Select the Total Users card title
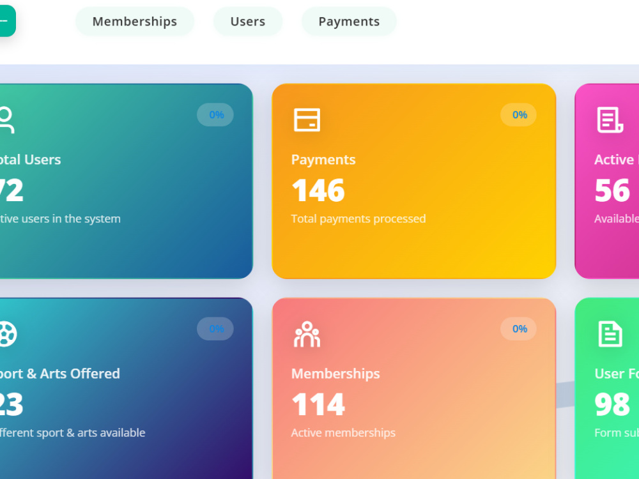This screenshot has width=639, height=479. point(30,160)
